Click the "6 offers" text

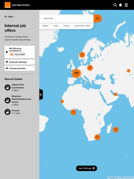[15, 91]
